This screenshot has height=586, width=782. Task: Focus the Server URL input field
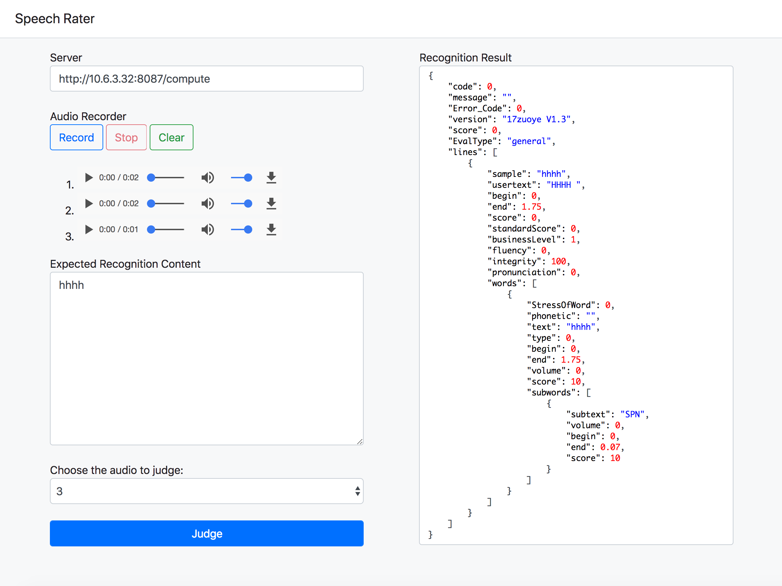(206, 79)
